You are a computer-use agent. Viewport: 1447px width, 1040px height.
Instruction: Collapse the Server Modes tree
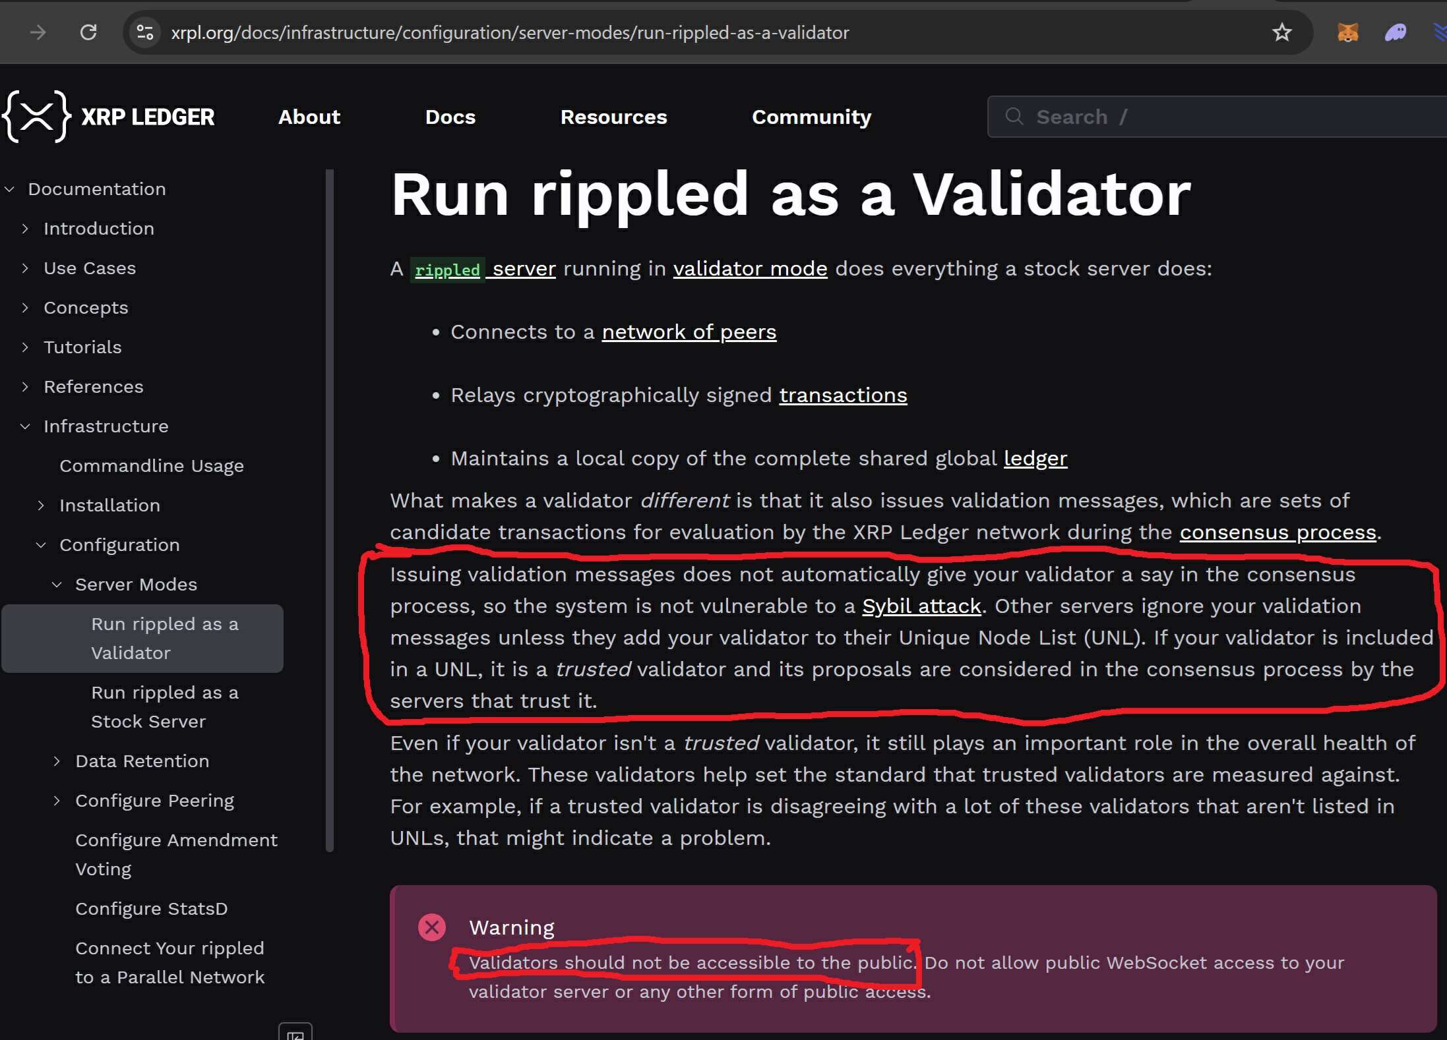click(x=57, y=585)
